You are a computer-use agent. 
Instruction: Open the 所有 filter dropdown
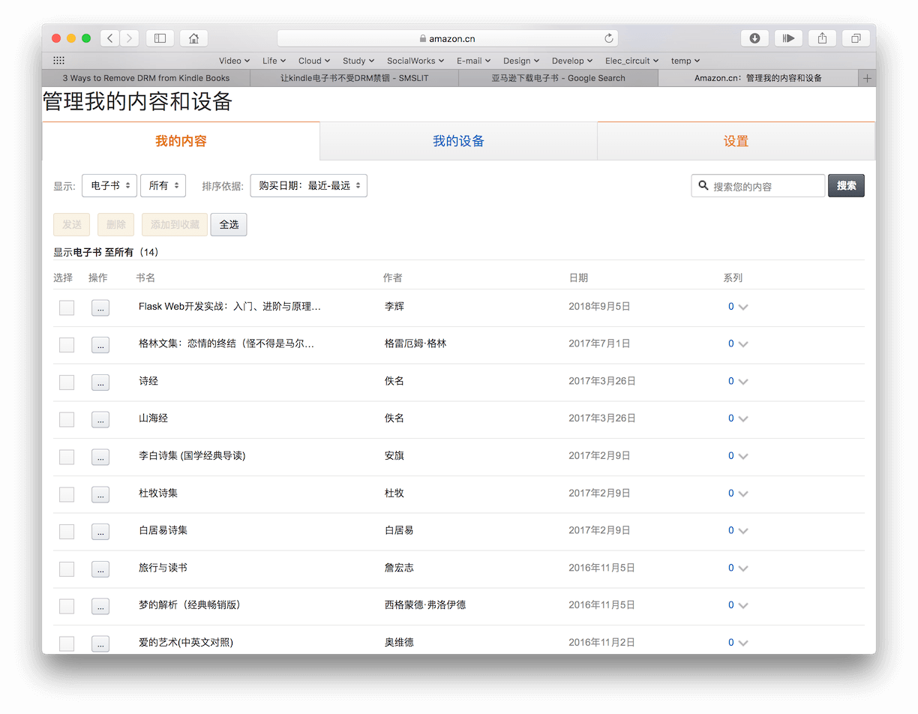coord(163,185)
